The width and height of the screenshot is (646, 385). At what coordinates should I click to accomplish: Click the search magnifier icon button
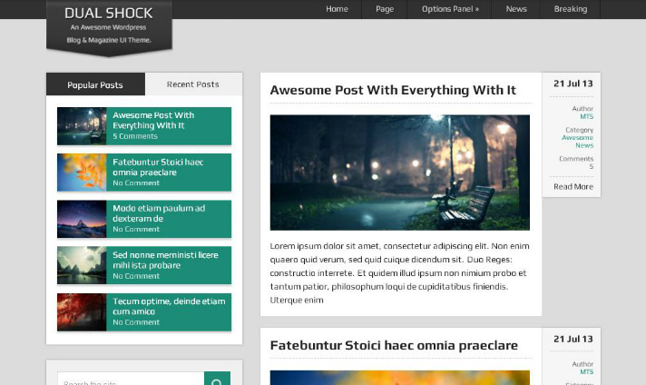click(x=217, y=380)
